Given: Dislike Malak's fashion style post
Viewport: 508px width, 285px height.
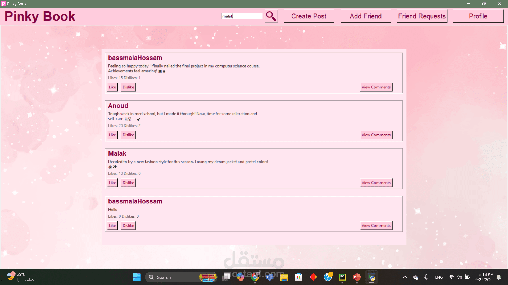Looking at the screenshot, I should 128,183.
